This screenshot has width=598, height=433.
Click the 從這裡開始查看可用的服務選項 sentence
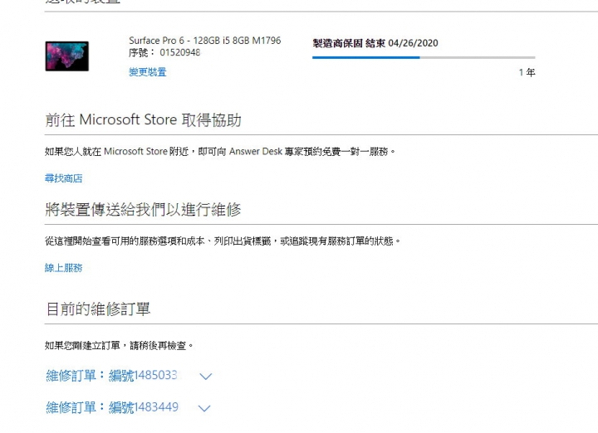point(223,241)
